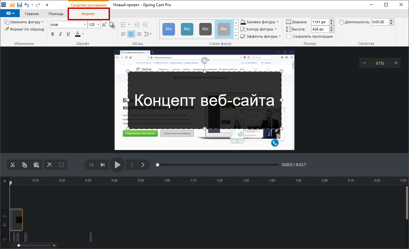The image size is (409, 249).
Task: Click the rotation handle above the shape
Action: pyautogui.click(x=205, y=60)
